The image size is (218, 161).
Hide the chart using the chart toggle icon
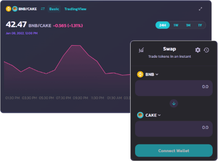tap(141, 50)
